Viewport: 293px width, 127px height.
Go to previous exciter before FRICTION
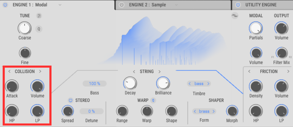click(249, 71)
